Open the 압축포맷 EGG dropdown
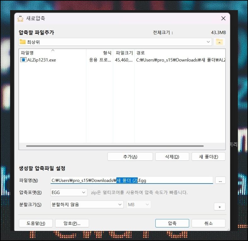The height and width of the screenshot is (241, 248). 69,192
